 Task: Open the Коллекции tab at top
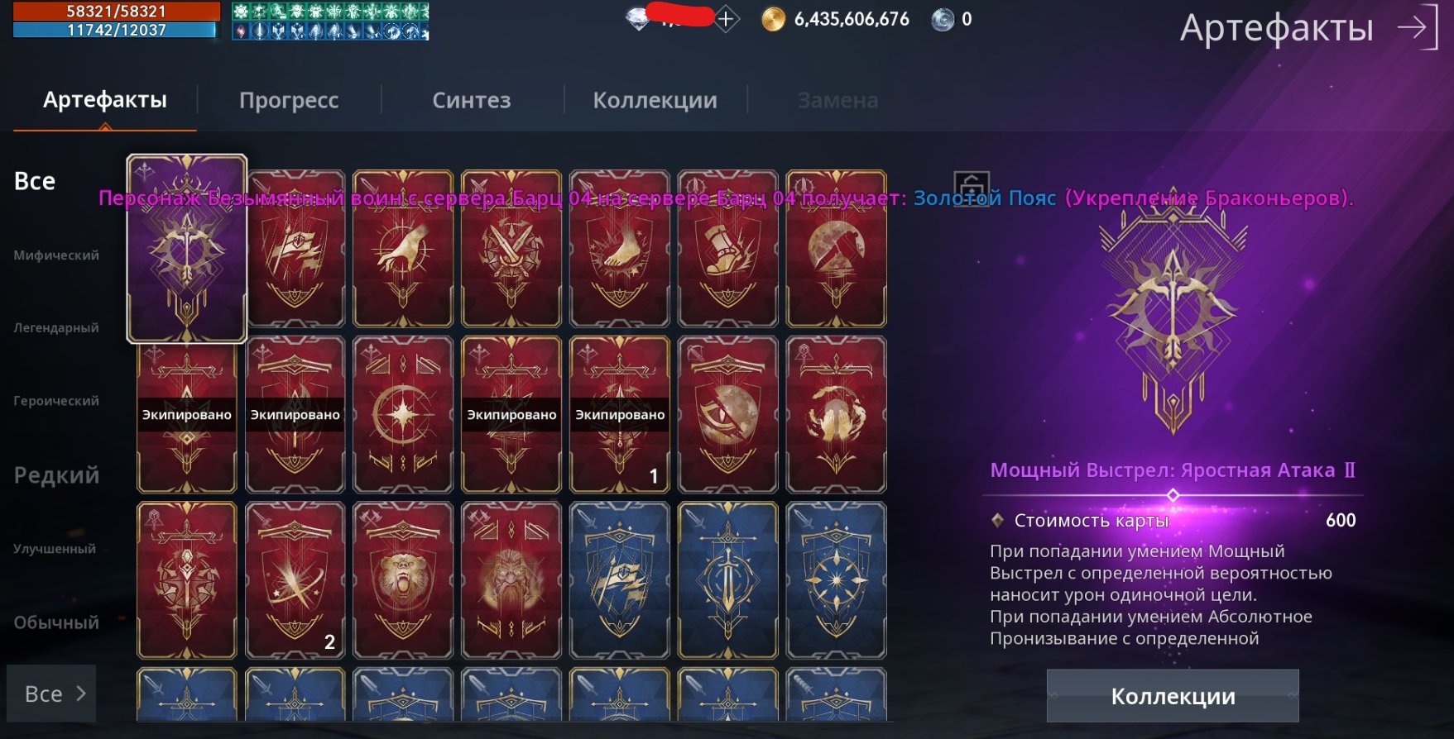pos(655,100)
